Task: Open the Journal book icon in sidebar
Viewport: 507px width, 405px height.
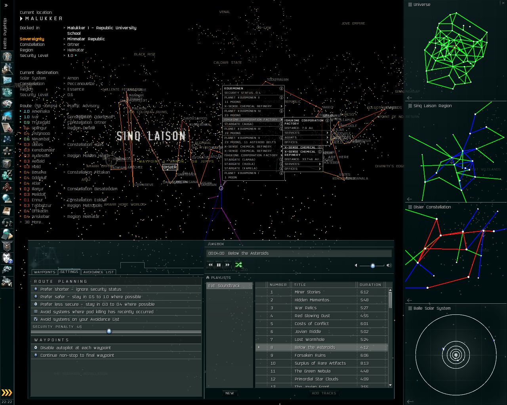Action: pyautogui.click(x=7, y=211)
